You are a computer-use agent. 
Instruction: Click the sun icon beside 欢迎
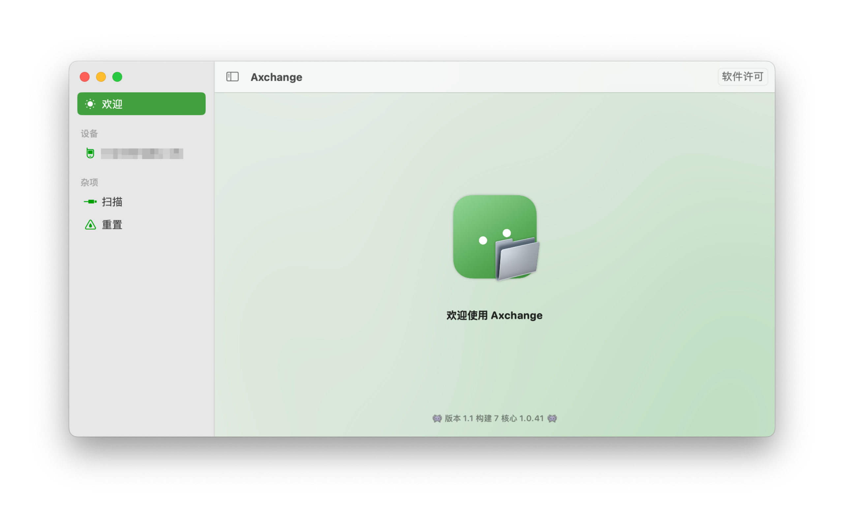click(90, 104)
